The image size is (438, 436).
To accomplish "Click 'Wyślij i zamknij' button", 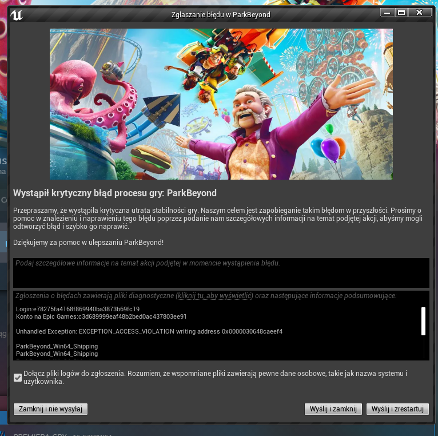I will [333, 409].
